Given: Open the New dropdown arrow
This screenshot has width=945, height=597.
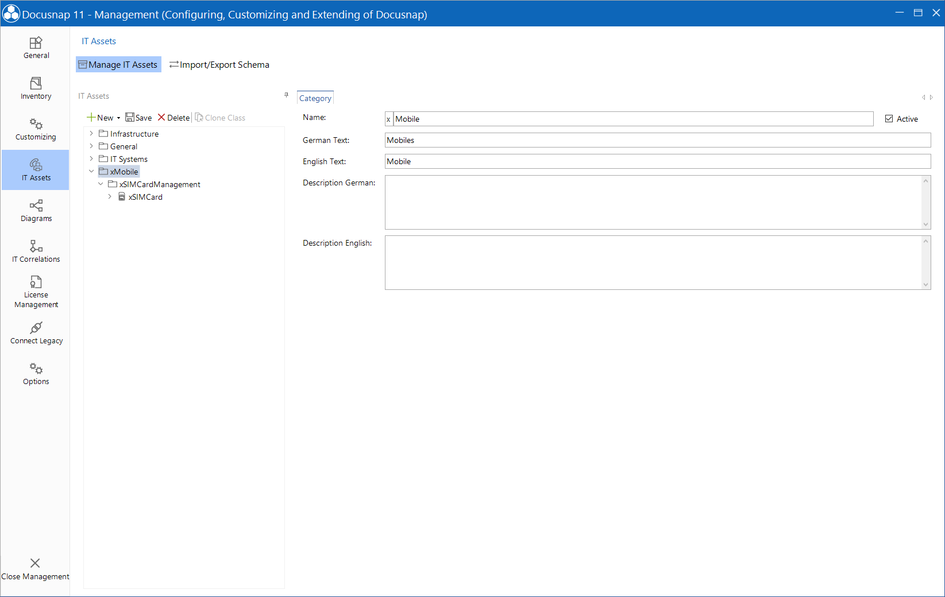Looking at the screenshot, I should tap(118, 117).
